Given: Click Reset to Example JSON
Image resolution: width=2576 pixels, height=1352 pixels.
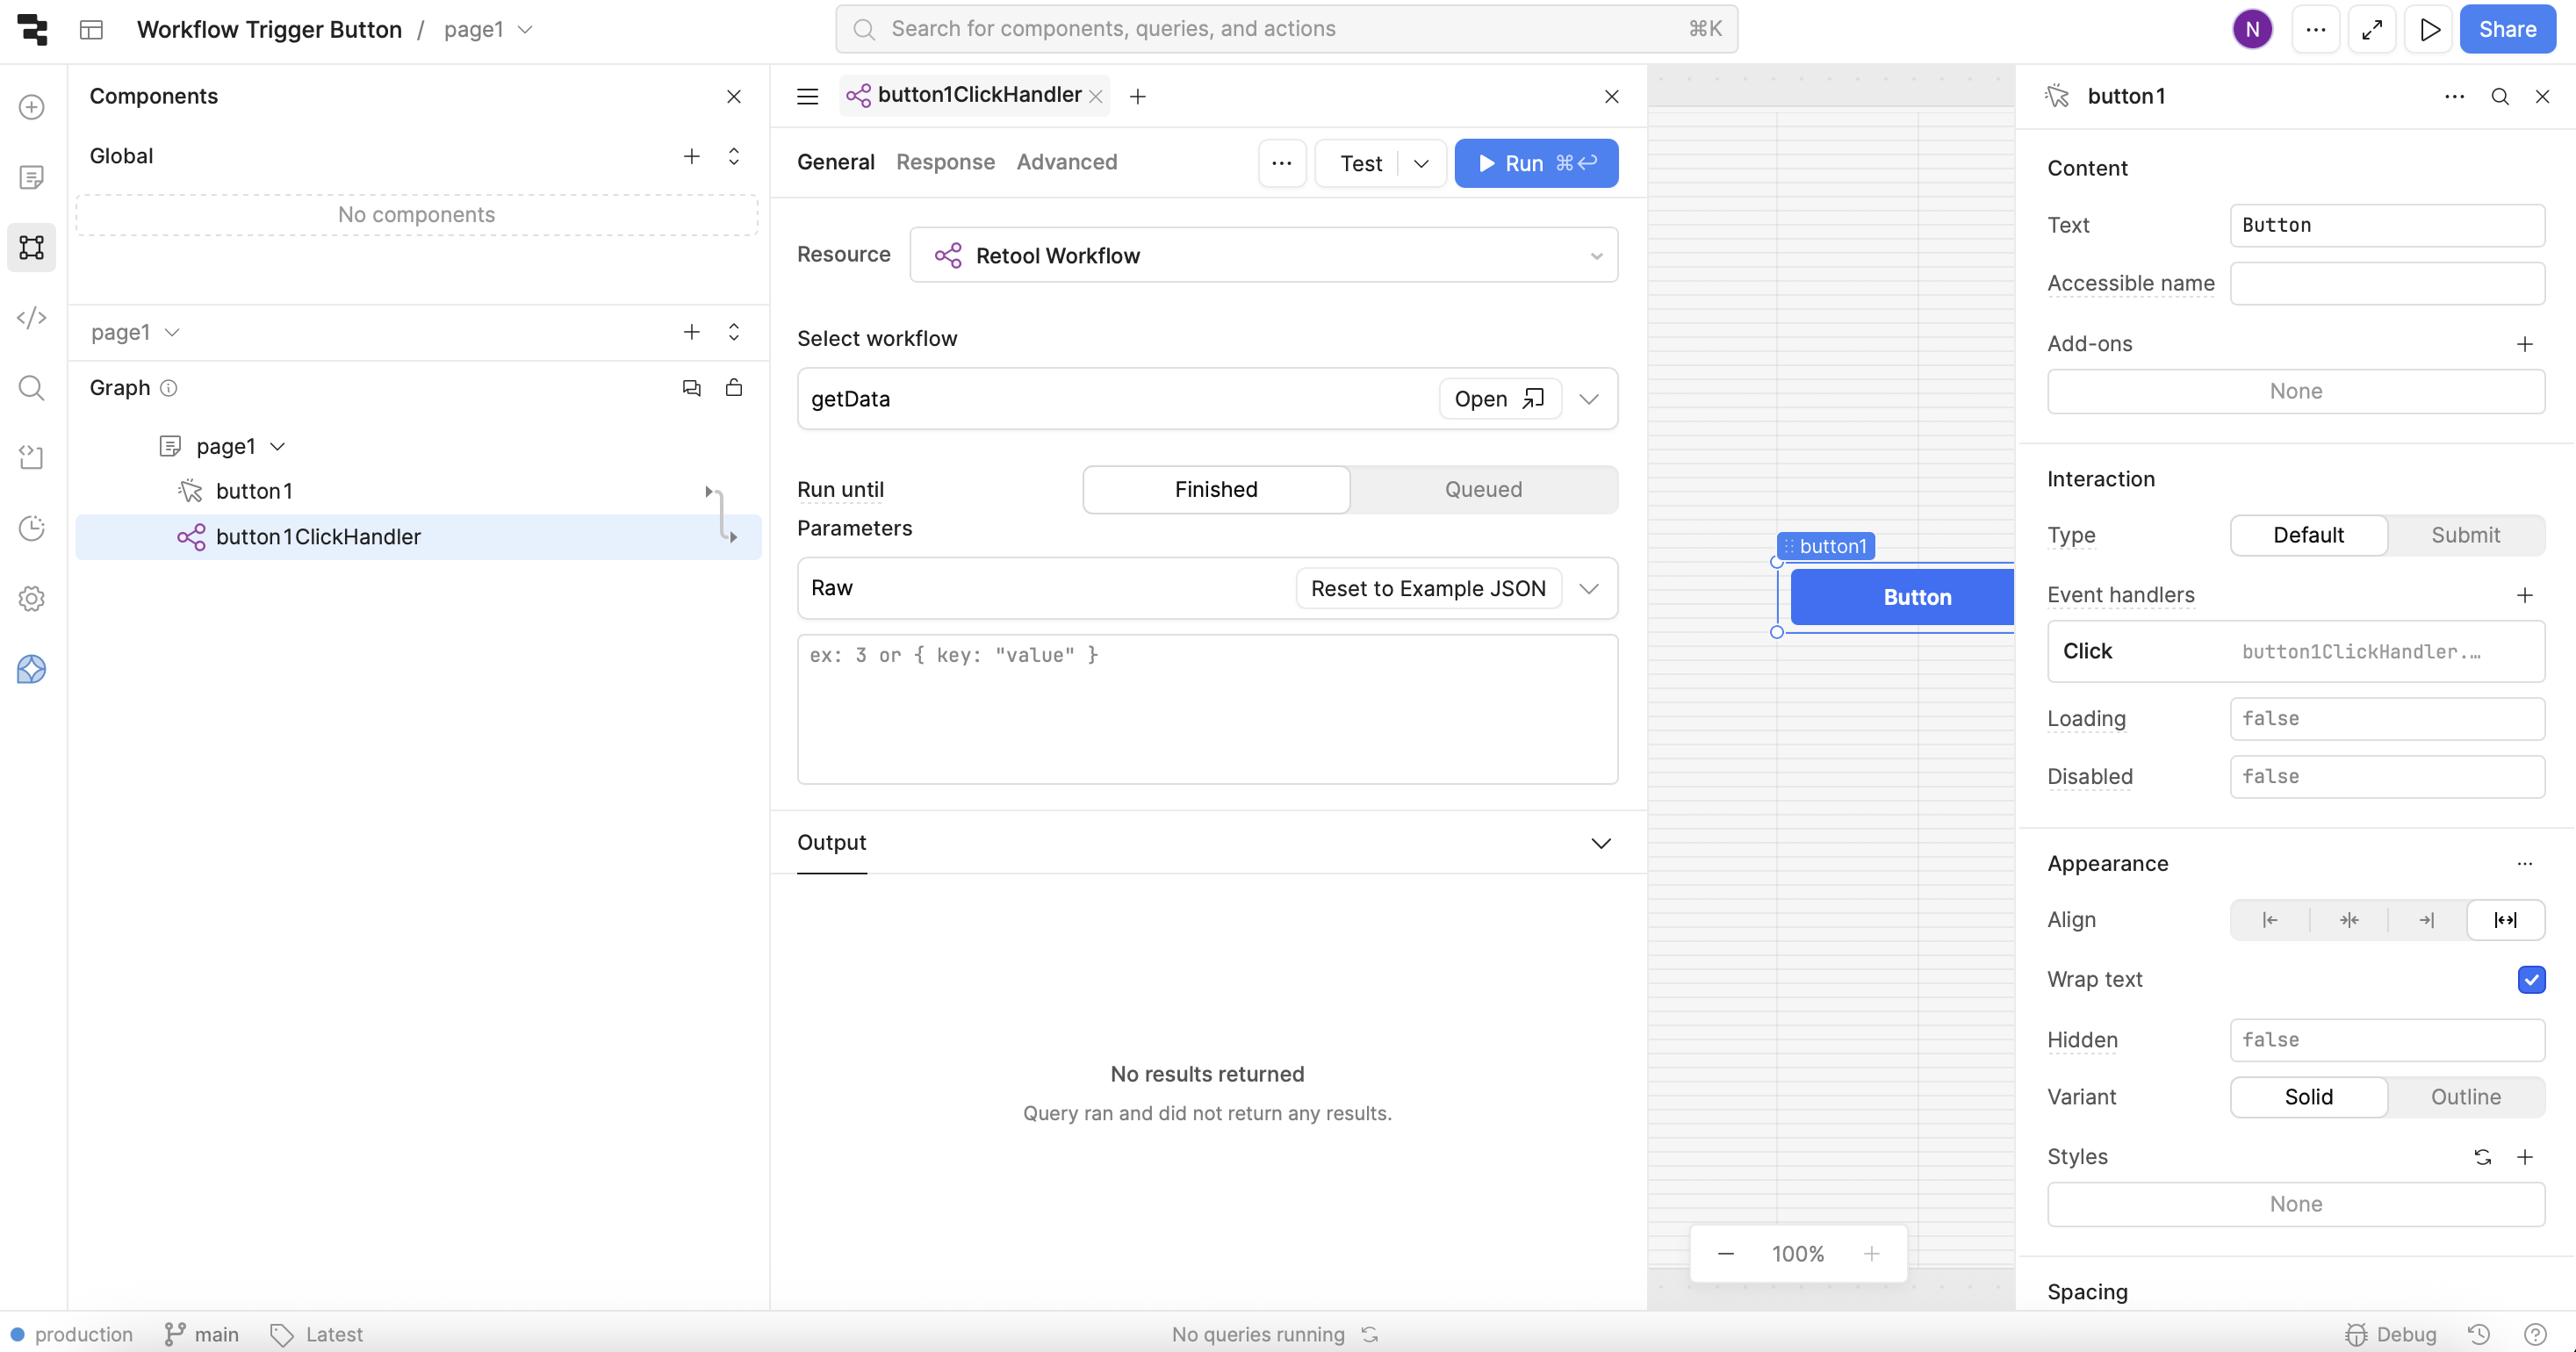Looking at the screenshot, I should 1427,588.
